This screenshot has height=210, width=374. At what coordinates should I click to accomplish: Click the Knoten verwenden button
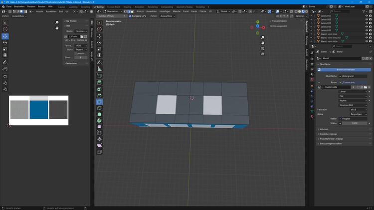point(346,69)
